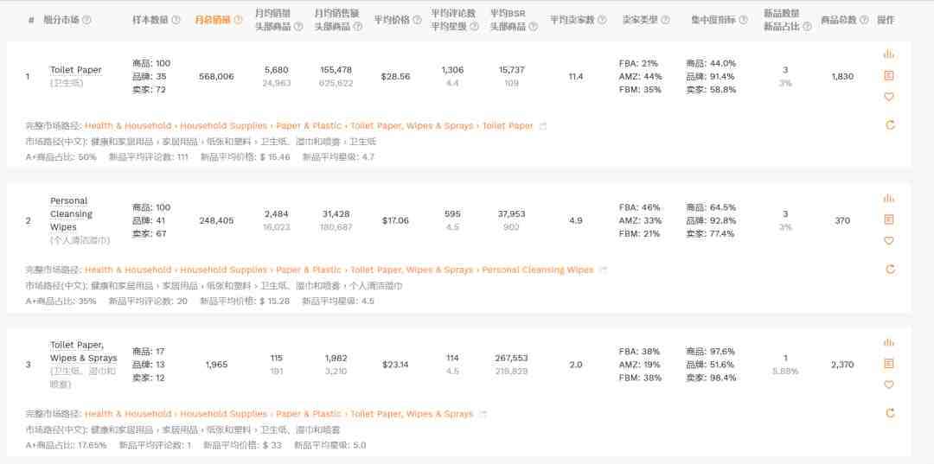Open Health & Household link in row 3 path
The height and width of the screenshot is (464, 934).
pyautogui.click(x=128, y=413)
